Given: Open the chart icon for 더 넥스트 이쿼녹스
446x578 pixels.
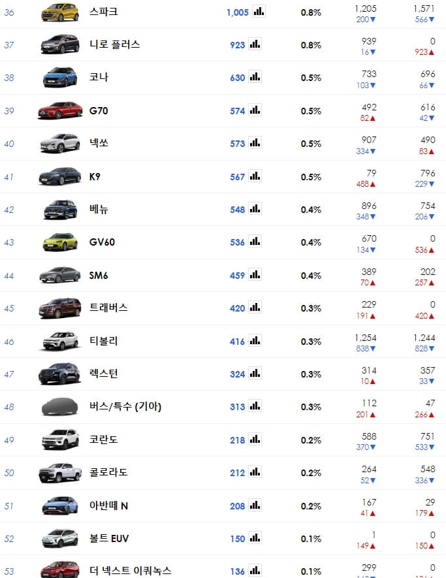Looking at the screenshot, I should [x=255, y=571].
